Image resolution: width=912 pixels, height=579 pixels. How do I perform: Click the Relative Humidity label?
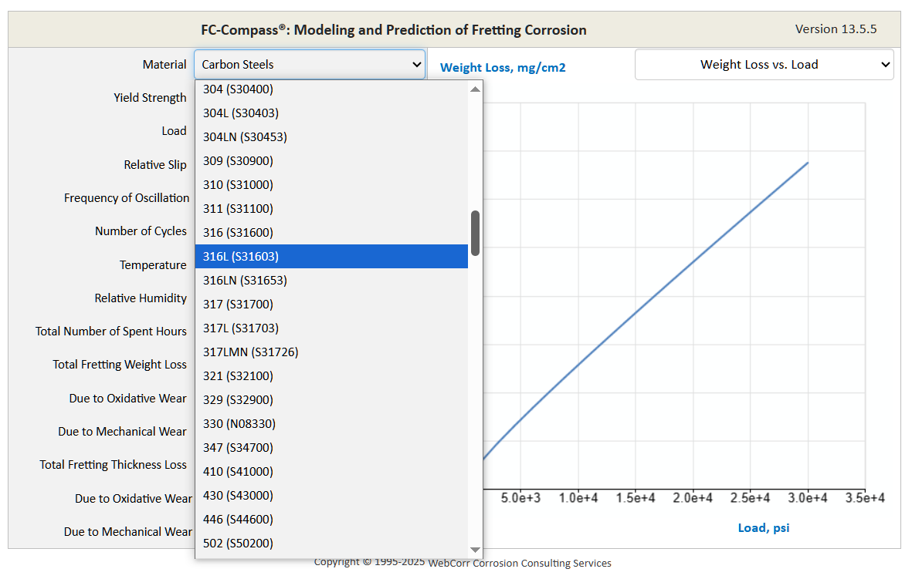(141, 298)
